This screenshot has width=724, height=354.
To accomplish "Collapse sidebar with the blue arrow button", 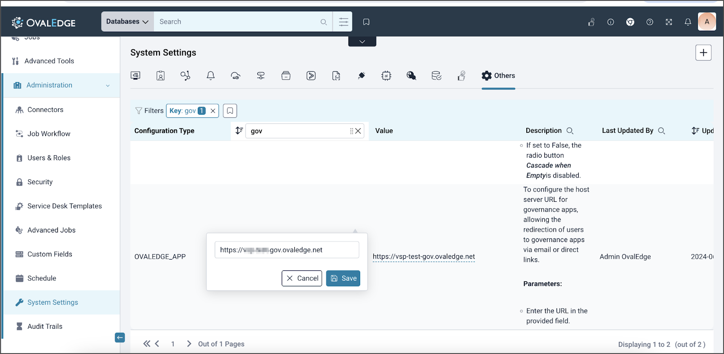I will tap(120, 337).
